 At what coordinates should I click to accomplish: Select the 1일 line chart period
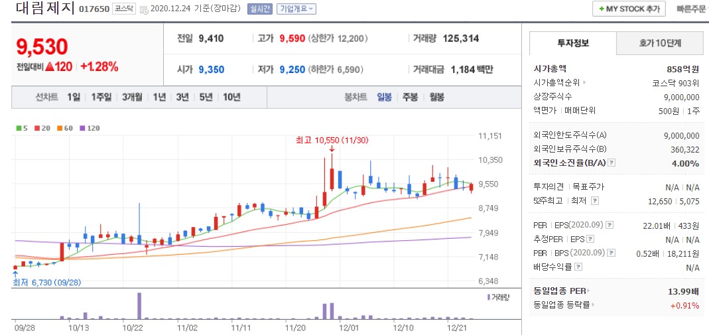click(73, 98)
